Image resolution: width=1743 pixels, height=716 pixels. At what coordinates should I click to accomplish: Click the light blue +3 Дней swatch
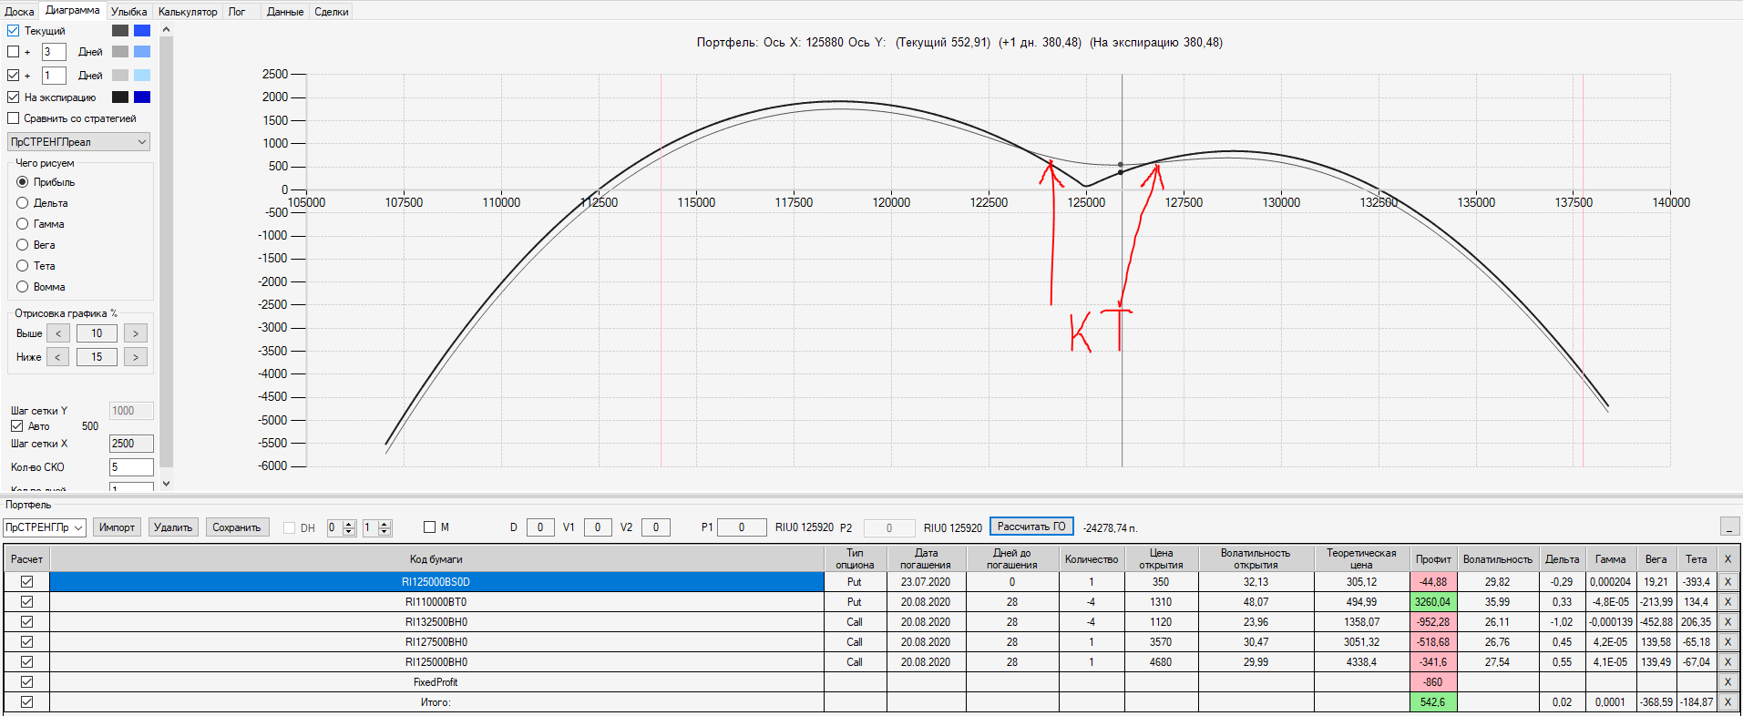pos(142,52)
